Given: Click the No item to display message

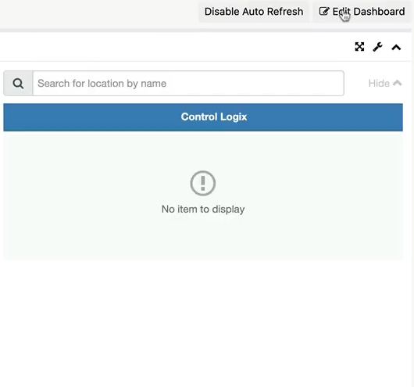Looking at the screenshot, I should [x=203, y=209].
